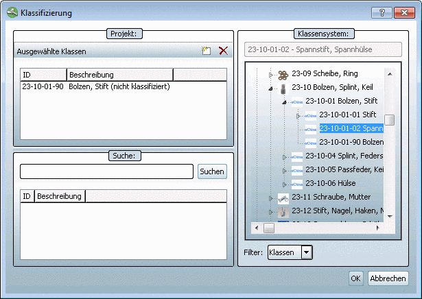Expand the 23-10-01-01 Stift node
The height and width of the screenshot is (299, 422).
(298, 116)
